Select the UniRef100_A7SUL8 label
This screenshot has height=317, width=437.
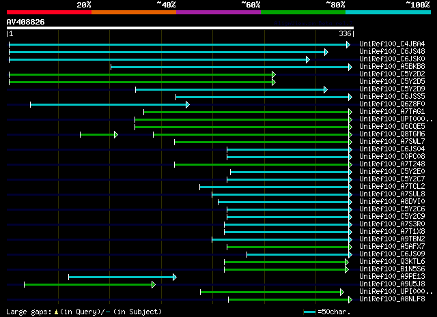point(392,194)
